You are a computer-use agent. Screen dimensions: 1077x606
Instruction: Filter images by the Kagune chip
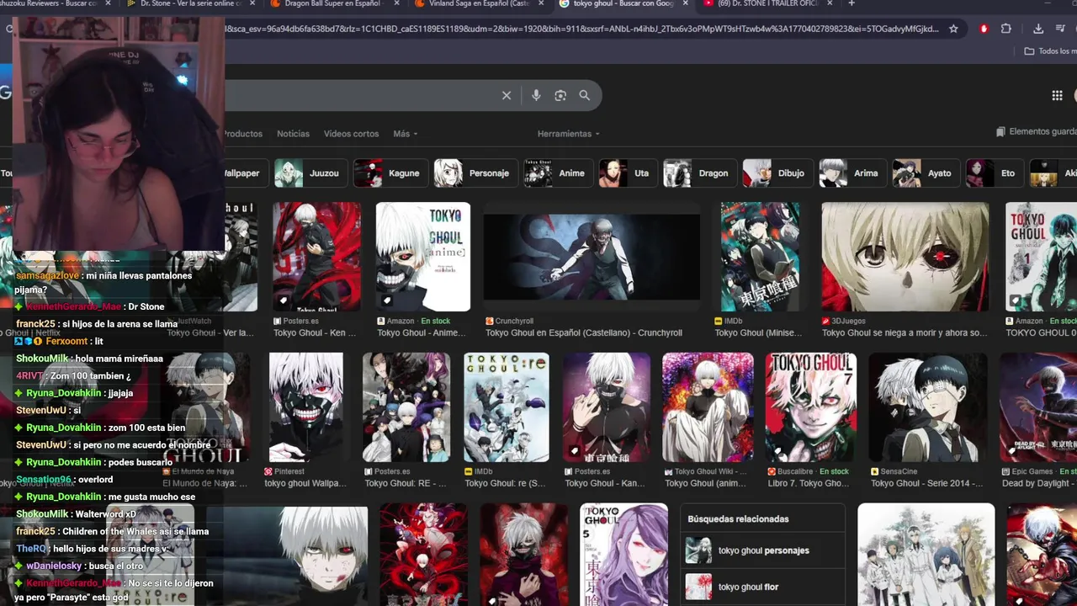[x=390, y=173]
